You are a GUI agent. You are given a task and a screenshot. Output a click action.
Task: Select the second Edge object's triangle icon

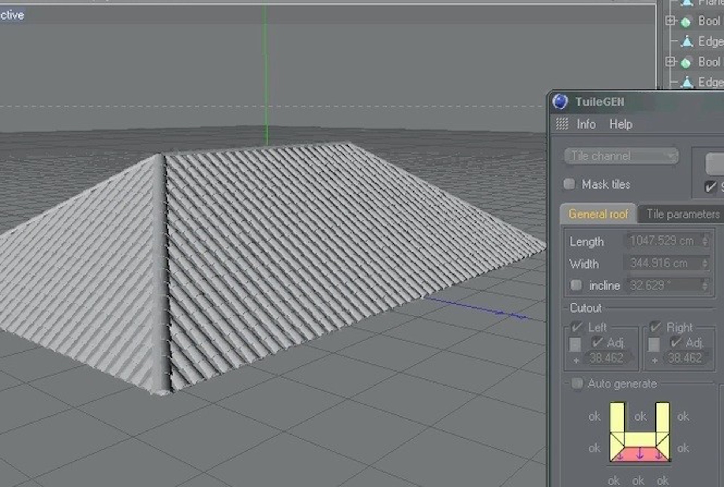(687, 82)
